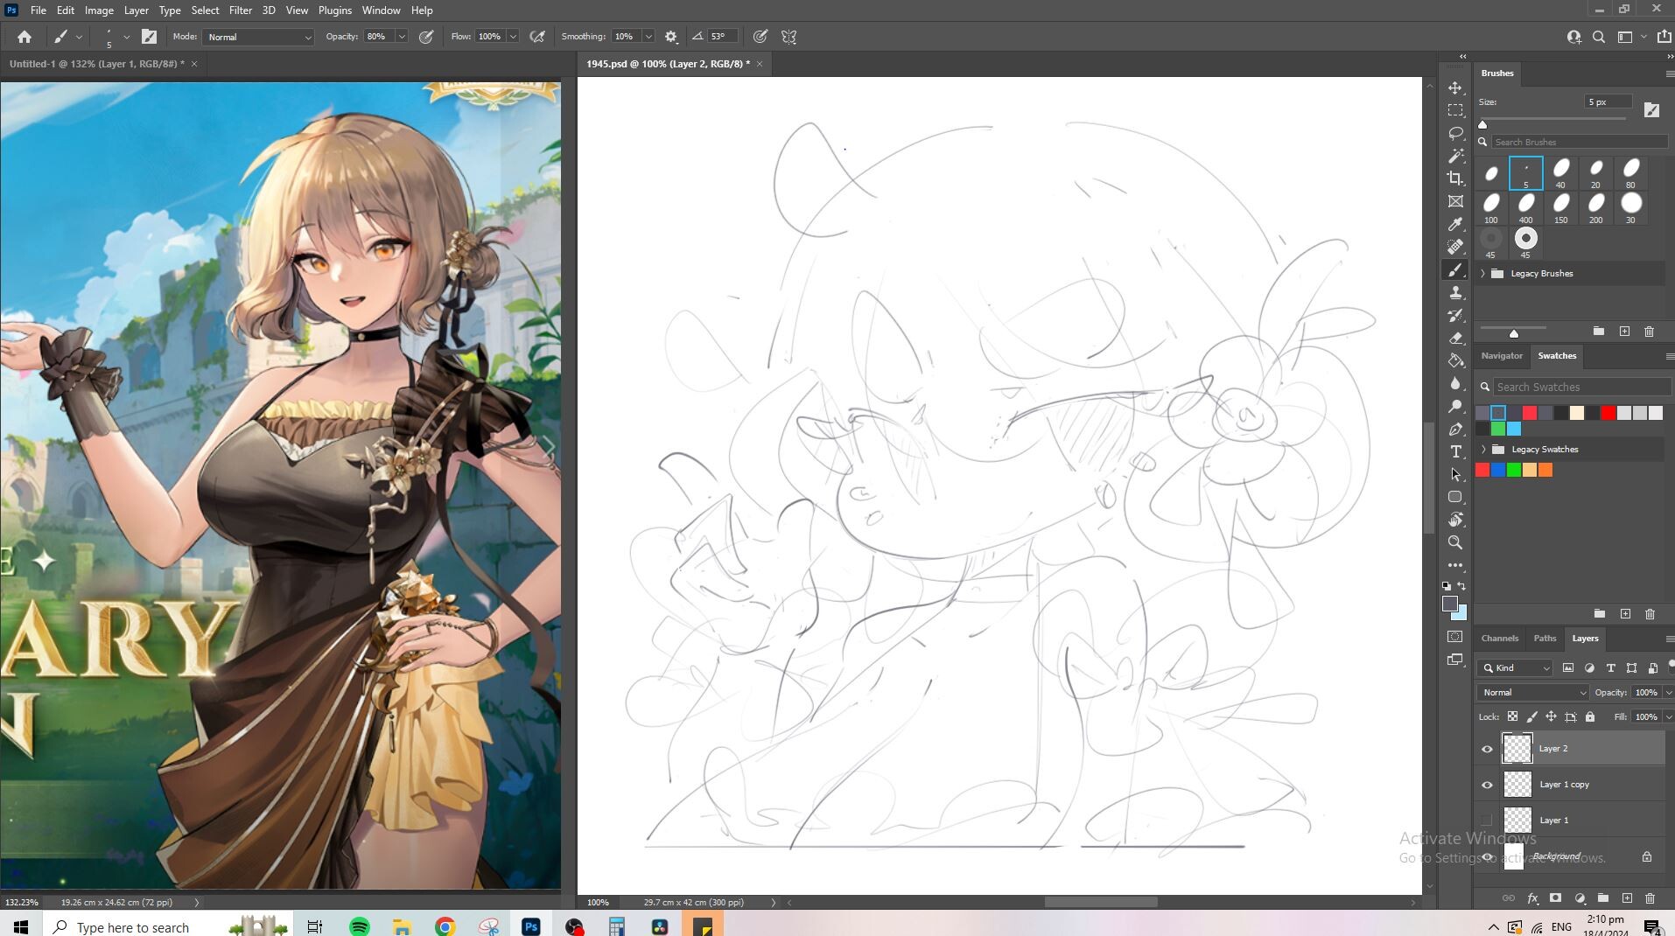
Task: Click the brush size slider handle
Action: point(1482,124)
